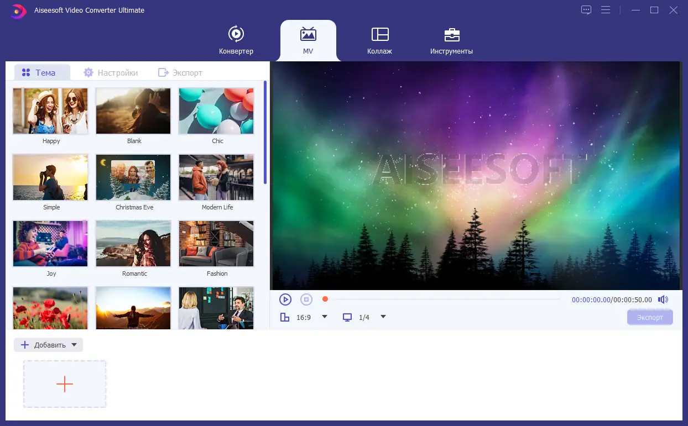Select the Romantic theme thumbnail
The image size is (688, 426).
133,243
